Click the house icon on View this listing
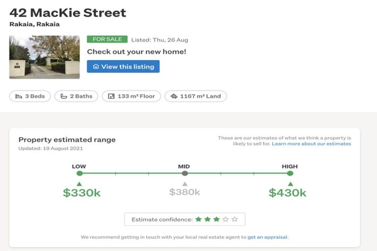The height and width of the screenshot is (251, 377). [96, 67]
